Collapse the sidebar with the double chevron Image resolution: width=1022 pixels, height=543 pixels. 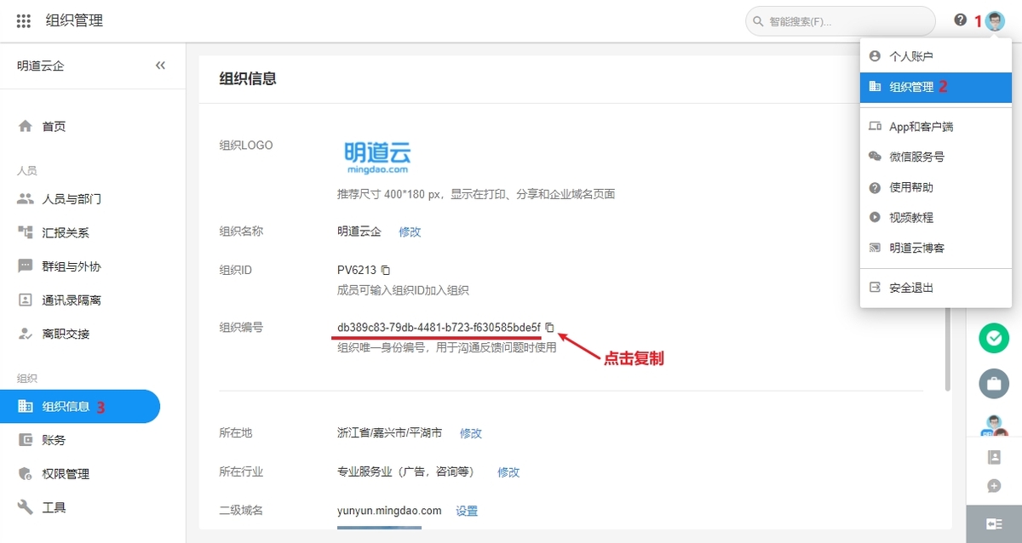pyautogui.click(x=160, y=66)
